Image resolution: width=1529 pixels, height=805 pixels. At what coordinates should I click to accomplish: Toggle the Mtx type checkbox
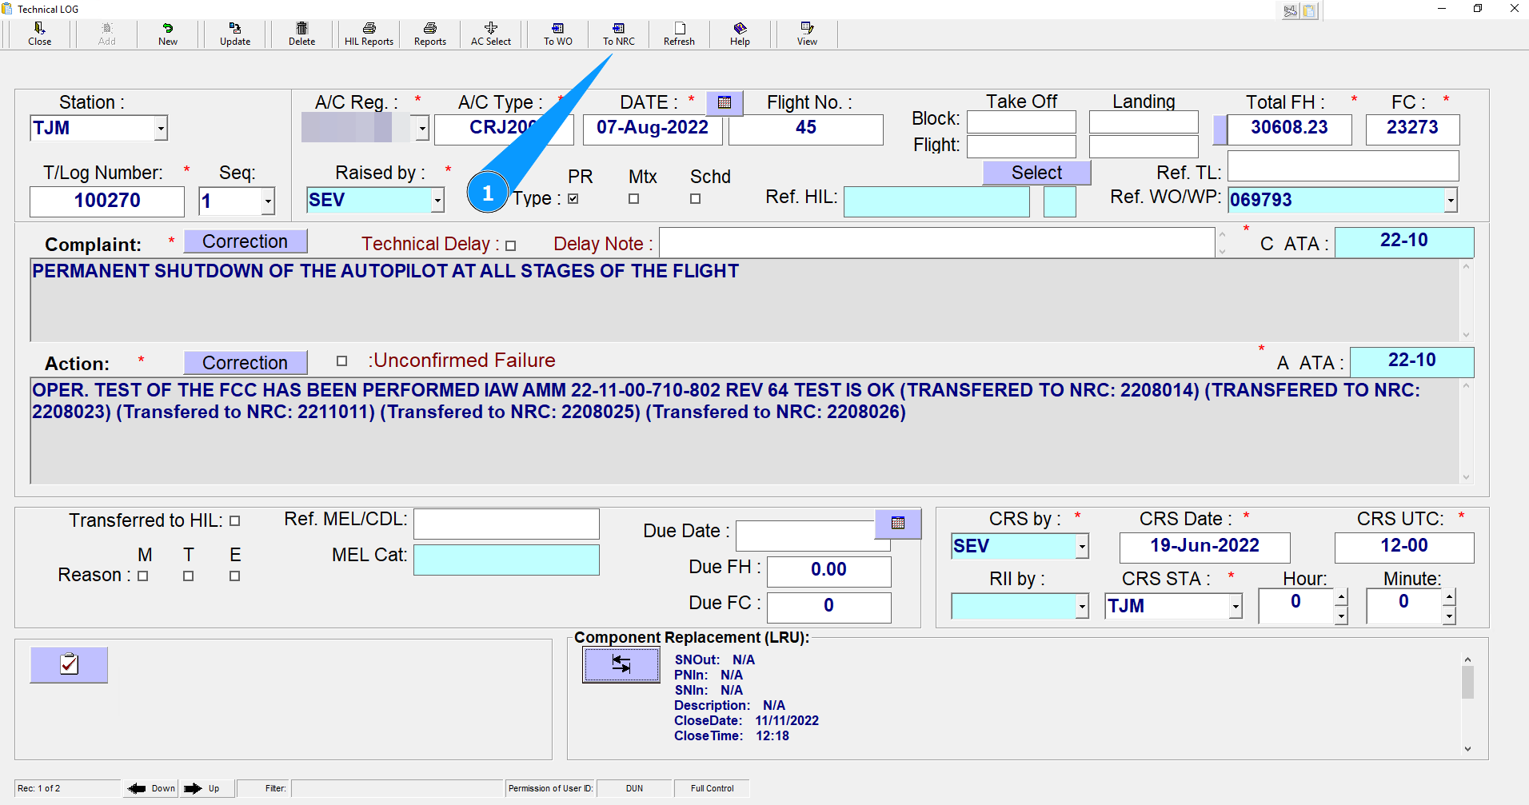click(x=634, y=199)
